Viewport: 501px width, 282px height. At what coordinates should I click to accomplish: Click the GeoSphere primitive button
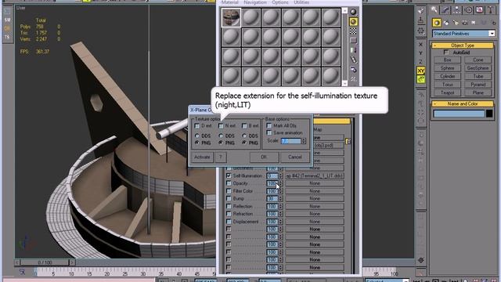pyautogui.click(x=478, y=68)
